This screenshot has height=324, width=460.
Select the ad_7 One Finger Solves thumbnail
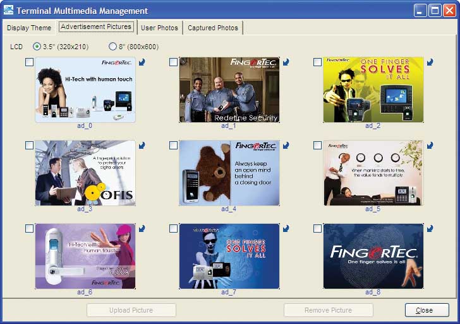click(229, 256)
